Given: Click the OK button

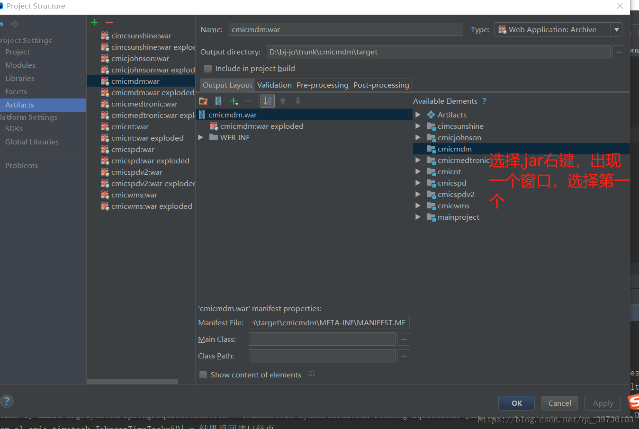Looking at the screenshot, I should 516,403.
